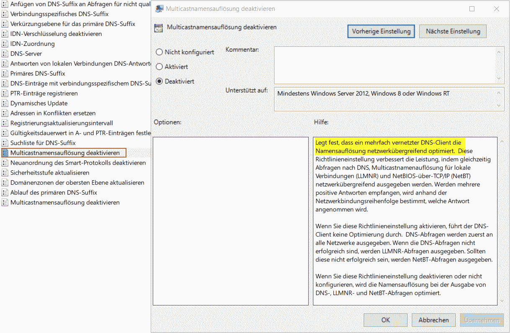Click the icon beside Suchliste für DNS-Suffix
The image size is (510, 333).
5,143
